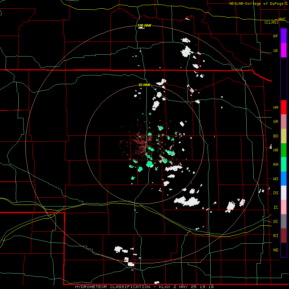Click the [CLAS] product label
289x289 pixels.
[271, 22]
